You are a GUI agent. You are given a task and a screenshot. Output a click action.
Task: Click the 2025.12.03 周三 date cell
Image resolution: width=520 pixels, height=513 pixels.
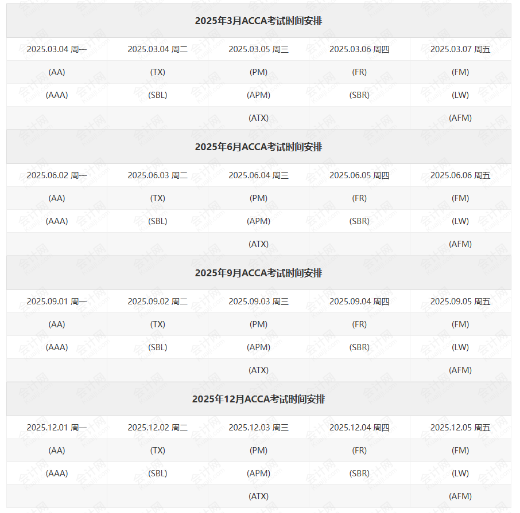pos(258,428)
